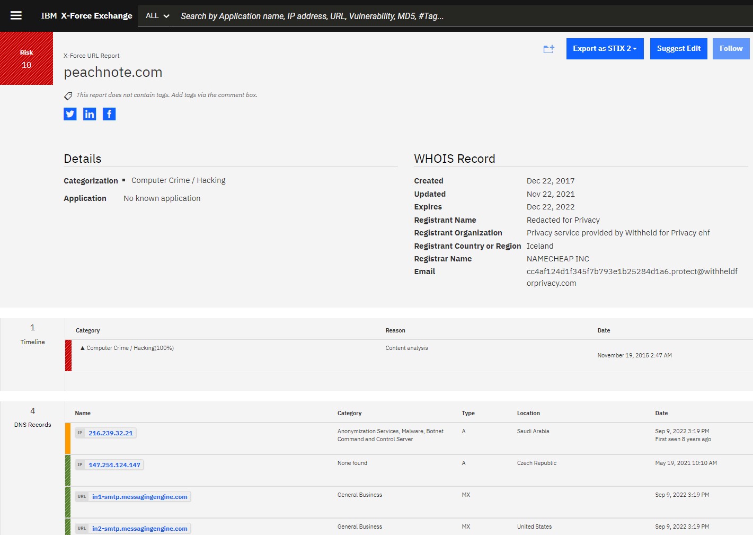Collapse the Computer Crime / Hacking(100%) timeline row
The width and height of the screenshot is (753, 535).
(83, 348)
